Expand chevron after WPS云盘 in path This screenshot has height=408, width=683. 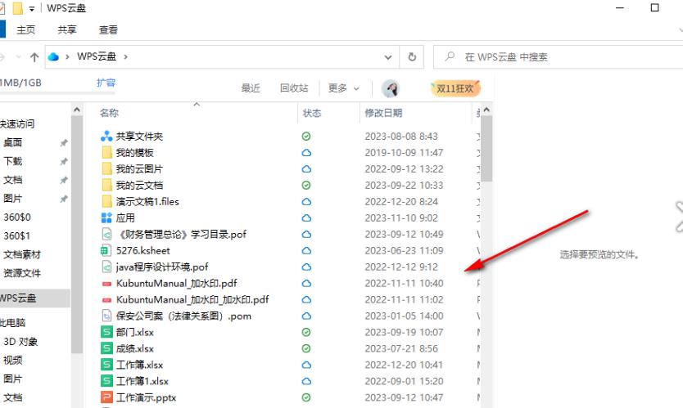[125, 56]
